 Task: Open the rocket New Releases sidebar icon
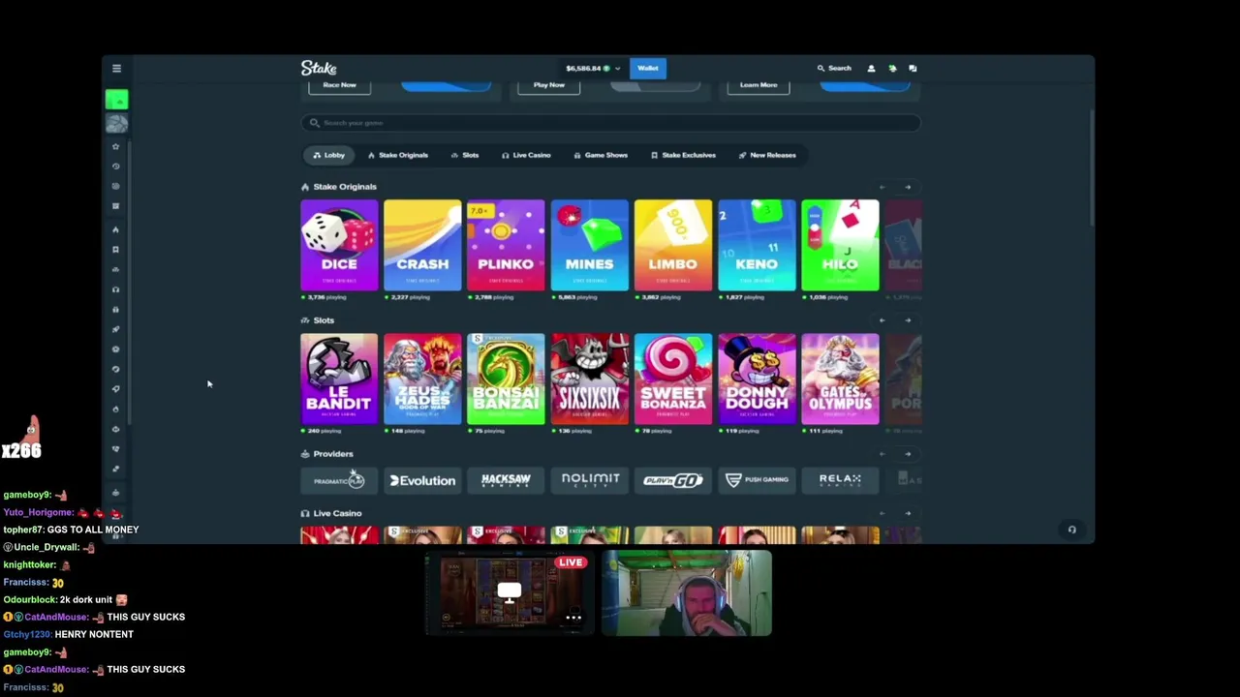coord(116,329)
